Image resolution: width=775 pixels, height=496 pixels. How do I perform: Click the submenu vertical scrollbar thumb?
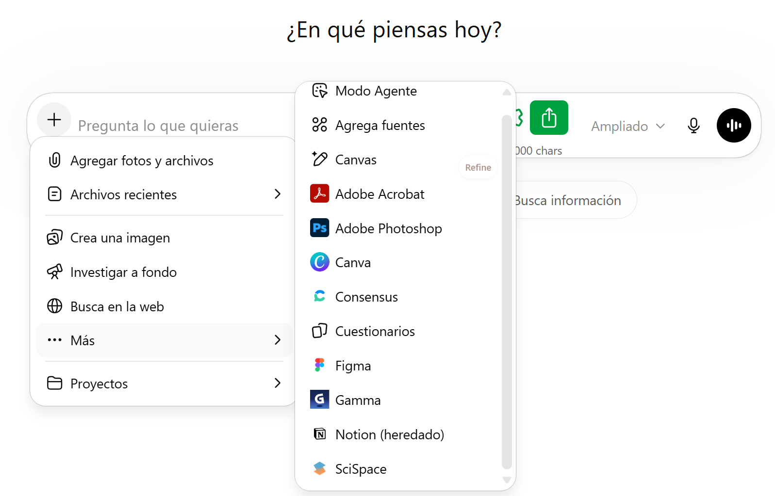(507, 292)
